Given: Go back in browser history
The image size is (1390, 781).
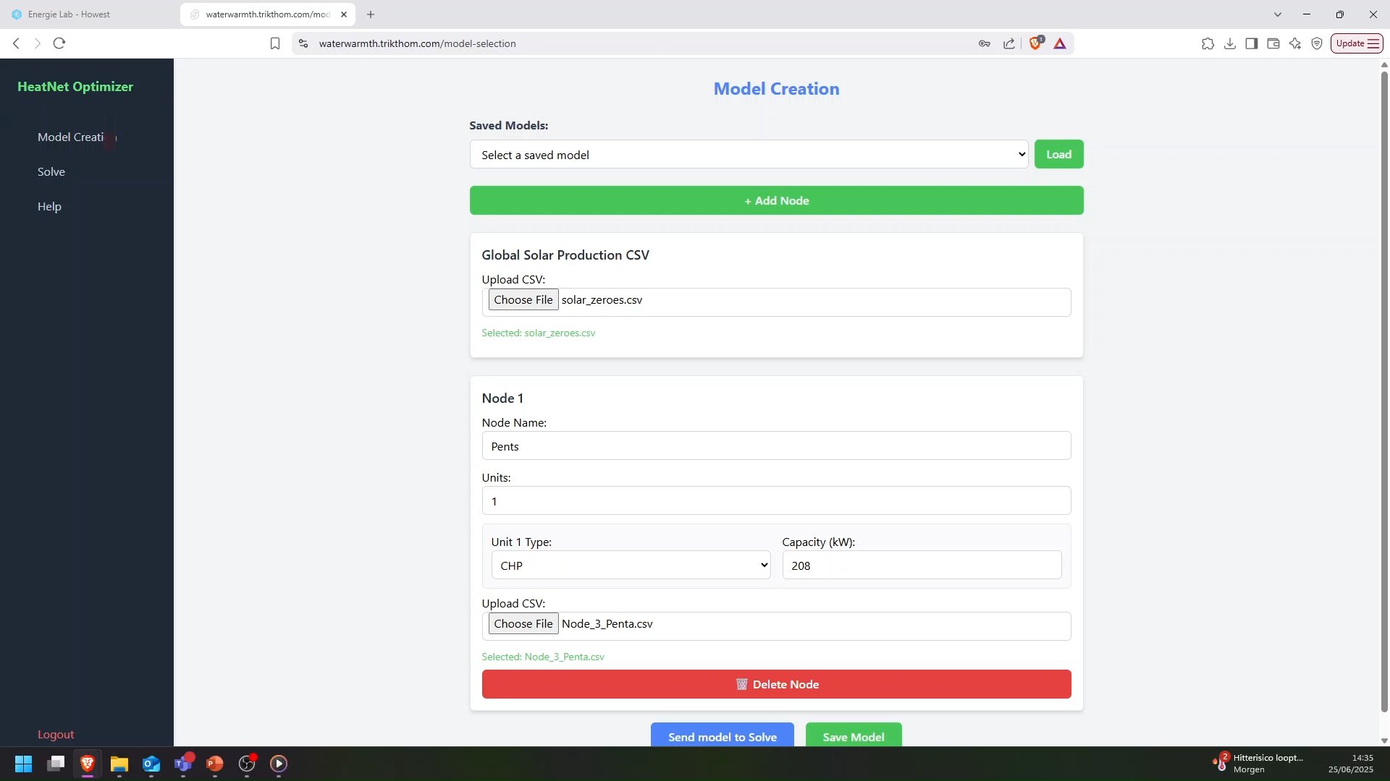Looking at the screenshot, I should click(x=16, y=43).
